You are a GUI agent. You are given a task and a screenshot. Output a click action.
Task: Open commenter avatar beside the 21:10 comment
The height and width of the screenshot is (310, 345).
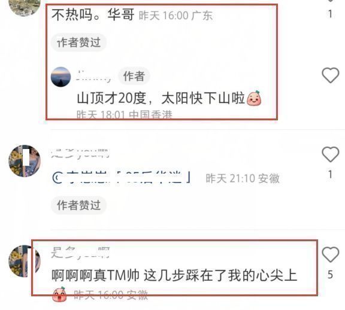[25, 161]
